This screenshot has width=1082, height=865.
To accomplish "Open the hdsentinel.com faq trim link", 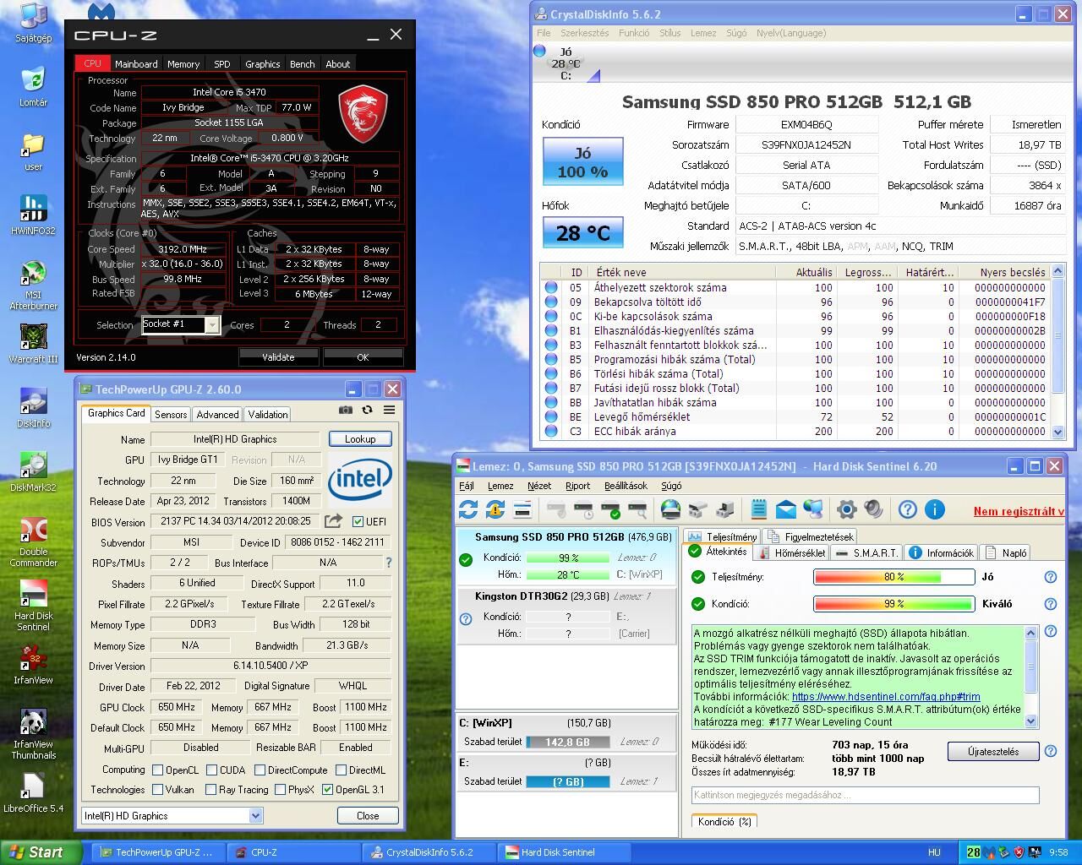I will tap(886, 697).
